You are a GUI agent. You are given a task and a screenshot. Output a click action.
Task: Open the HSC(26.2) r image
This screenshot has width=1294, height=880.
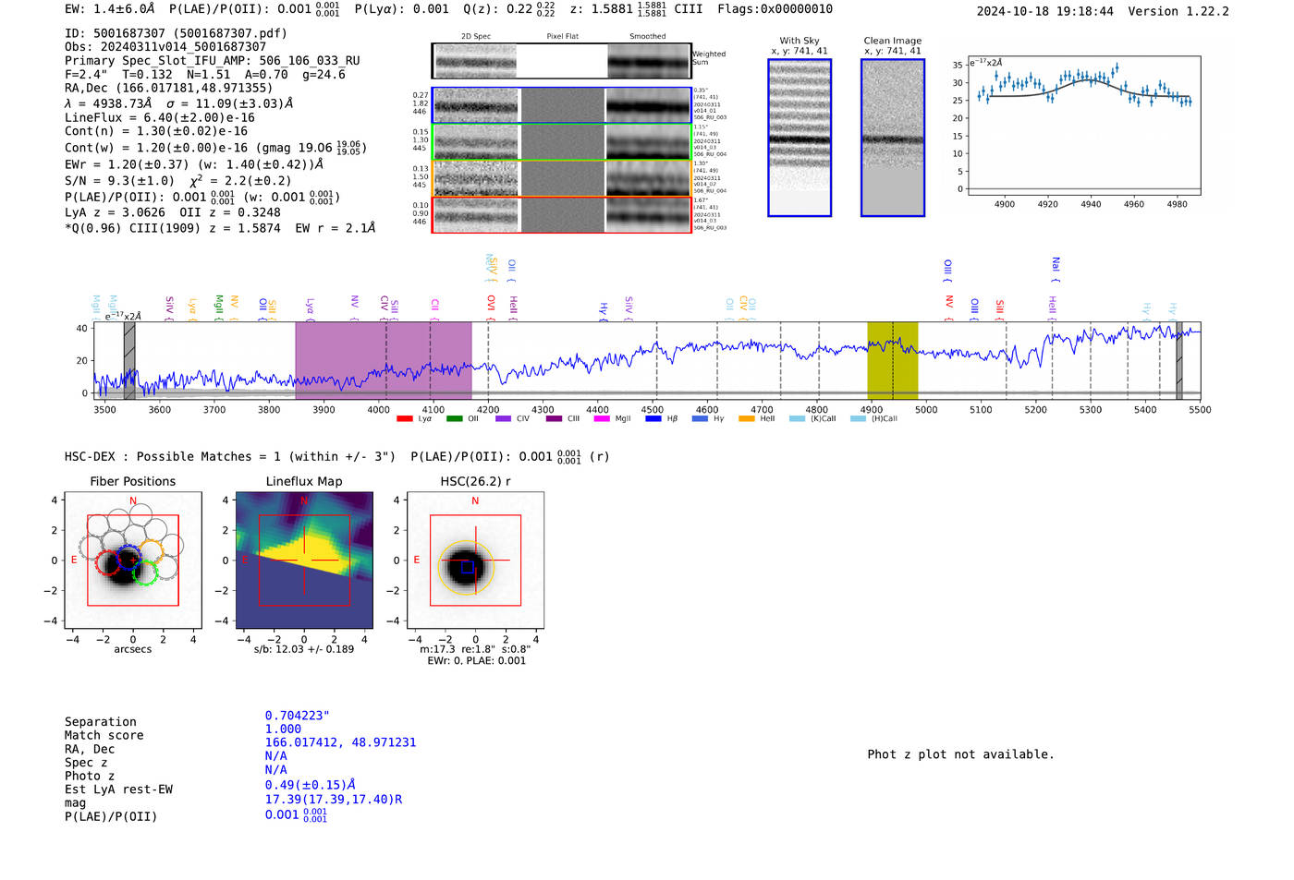(x=475, y=561)
